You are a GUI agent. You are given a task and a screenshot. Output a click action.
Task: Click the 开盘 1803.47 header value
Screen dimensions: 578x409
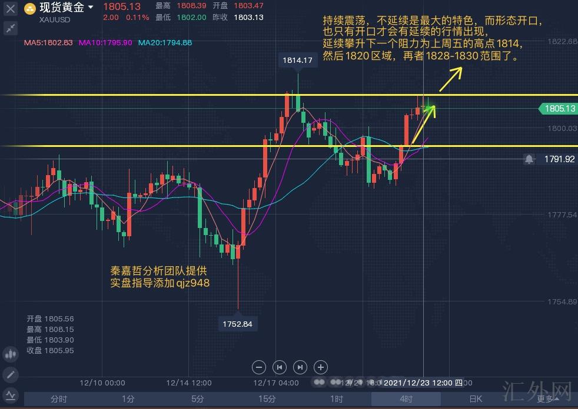238,6
